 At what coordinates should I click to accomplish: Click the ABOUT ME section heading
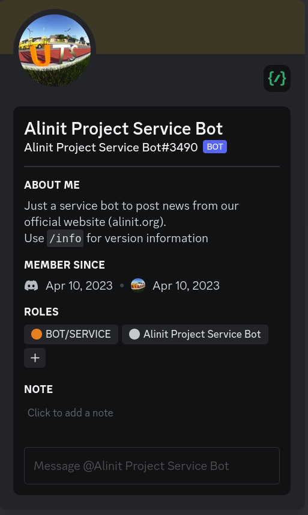click(x=52, y=185)
